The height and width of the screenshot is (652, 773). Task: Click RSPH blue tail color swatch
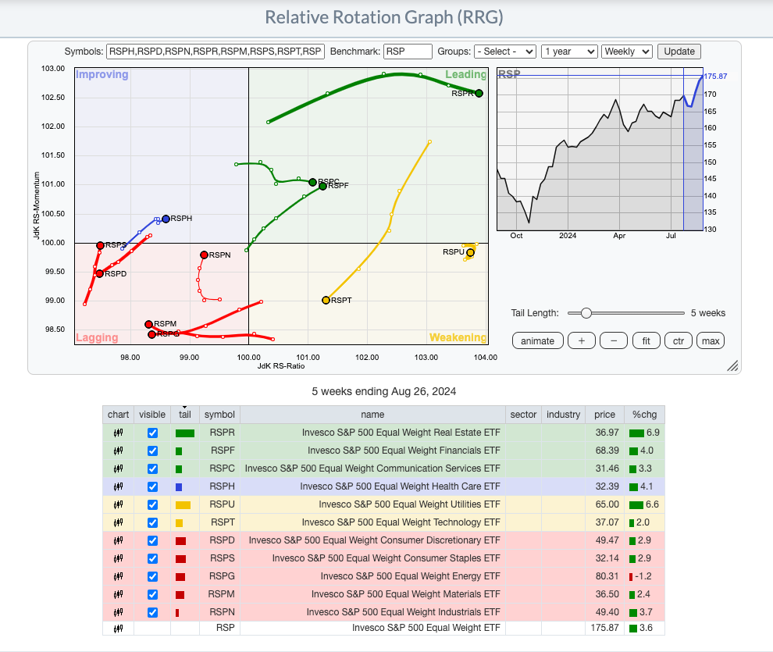(x=179, y=487)
